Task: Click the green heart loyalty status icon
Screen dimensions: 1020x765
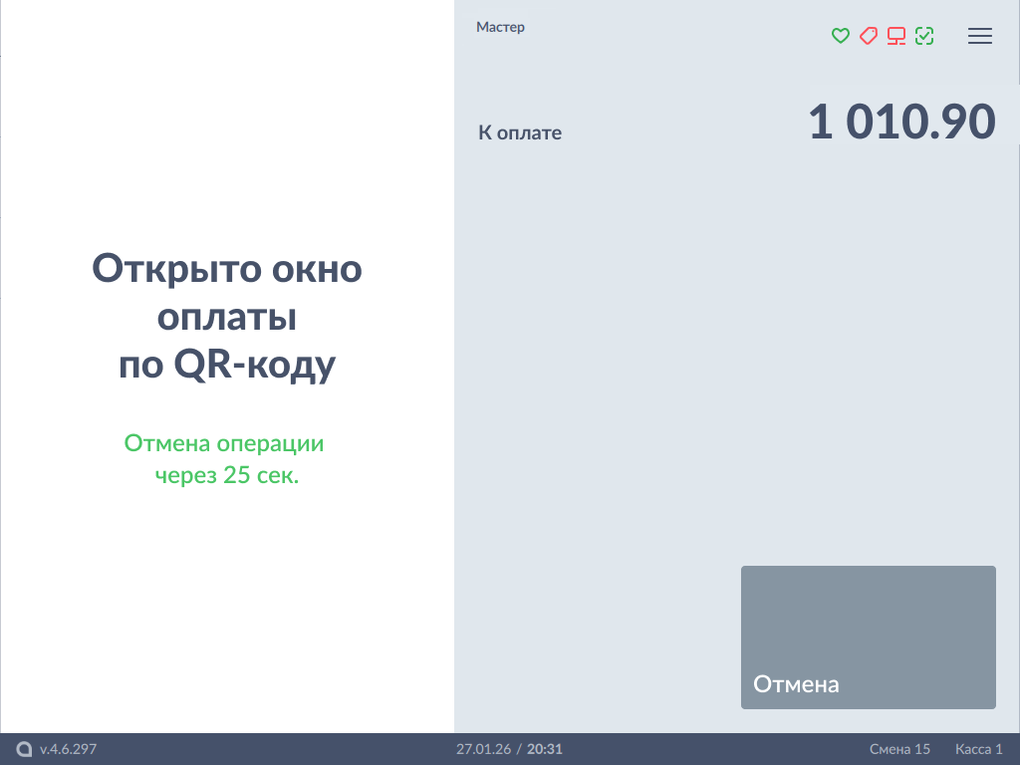Action: point(840,36)
